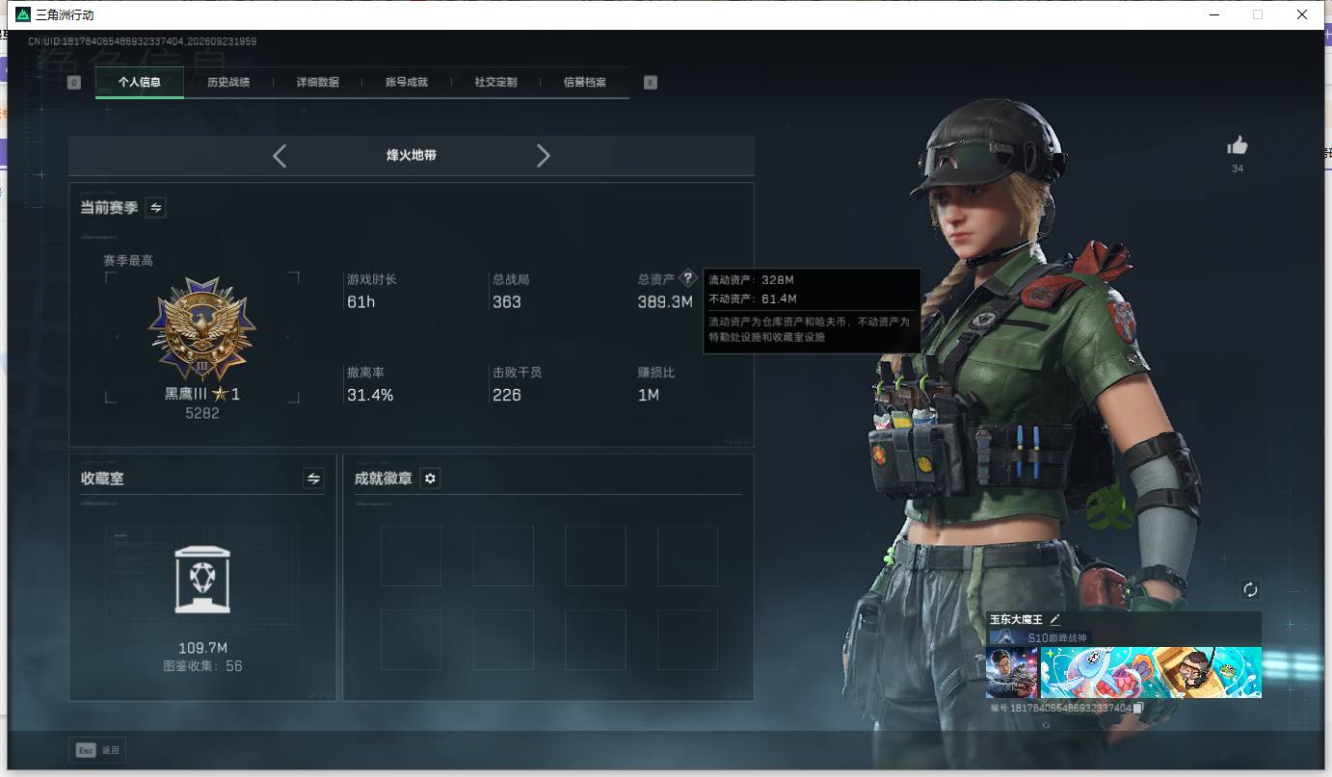This screenshot has width=1332, height=777.
Task: Click the 黑鹰III rank badge emblem
Action: pyautogui.click(x=202, y=328)
